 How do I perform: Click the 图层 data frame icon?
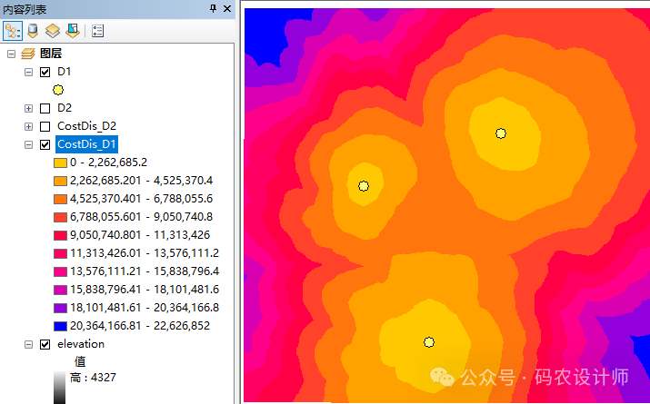[x=28, y=54]
